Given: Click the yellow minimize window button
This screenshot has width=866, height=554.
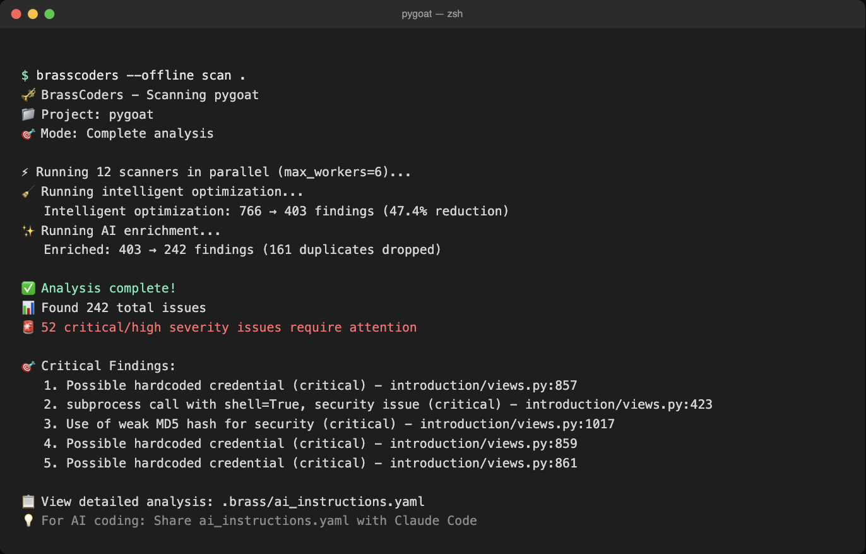Looking at the screenshot, I should pyautogui.click(x=33, y=14).
